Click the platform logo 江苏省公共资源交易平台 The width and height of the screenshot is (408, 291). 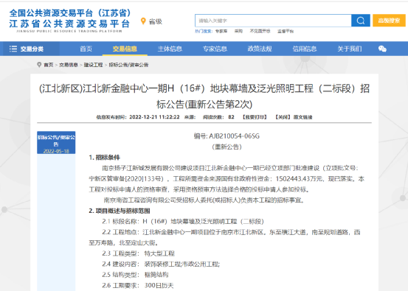click(x=69, y=21)
